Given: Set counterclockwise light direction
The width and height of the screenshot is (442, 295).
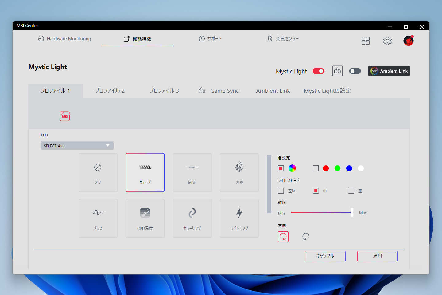Looking at the screenshot, I should pos(305,237).
